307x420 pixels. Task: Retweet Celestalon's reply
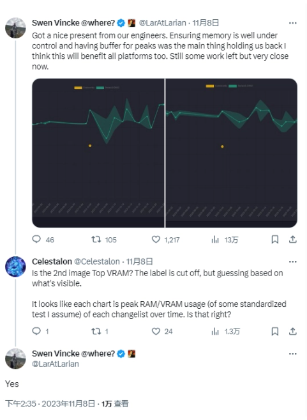(x=96, y=331)
